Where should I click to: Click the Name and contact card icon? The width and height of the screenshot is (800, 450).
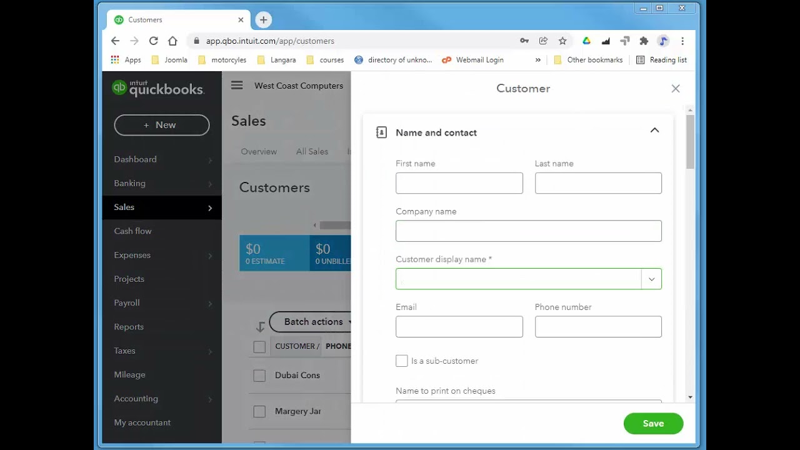pos(381,132)
